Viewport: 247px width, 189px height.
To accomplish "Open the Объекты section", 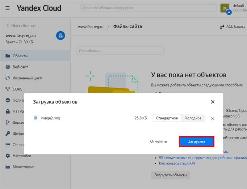I will click(36, 56).
